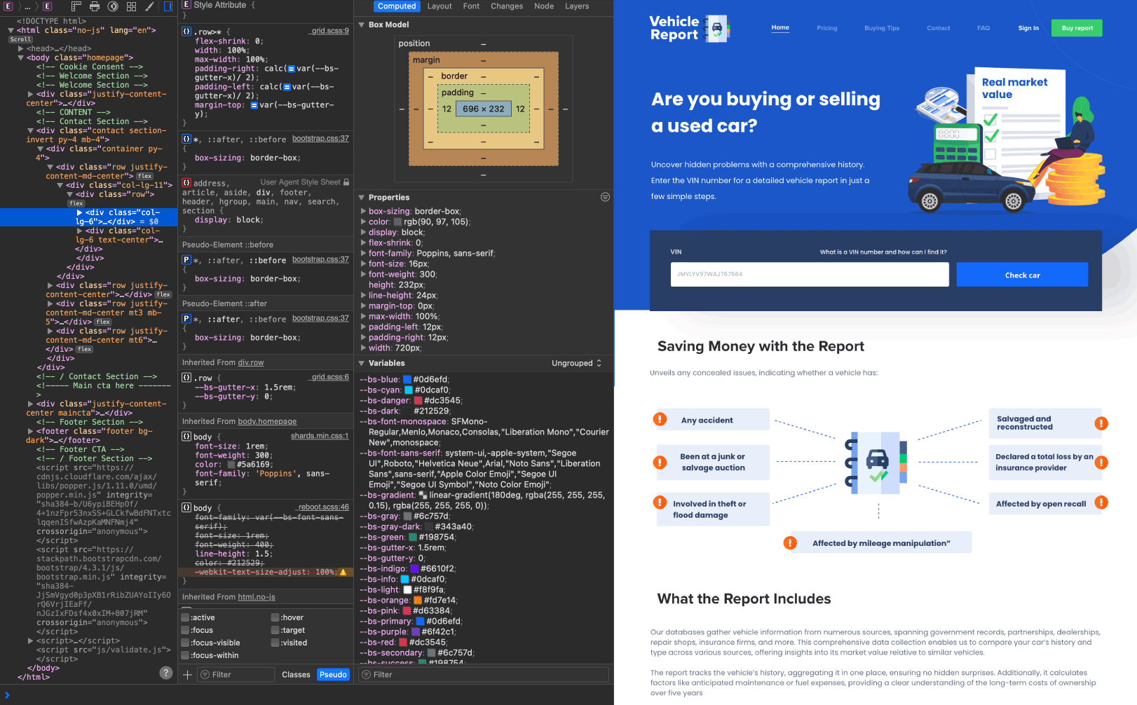Open the Ungrouped variables dropdown
This screenshot has height=705, width=1137.
click(x=576, y=363)
